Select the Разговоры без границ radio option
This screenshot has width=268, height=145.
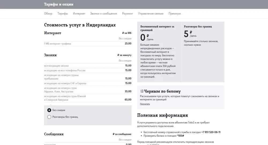49,117
